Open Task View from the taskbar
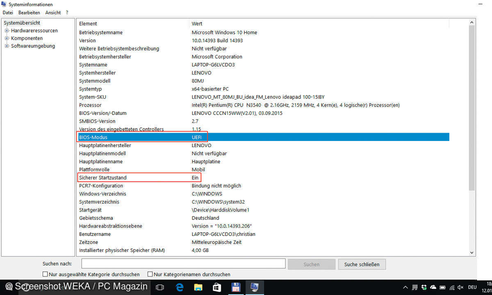492x295 pixels. [160, 288]
